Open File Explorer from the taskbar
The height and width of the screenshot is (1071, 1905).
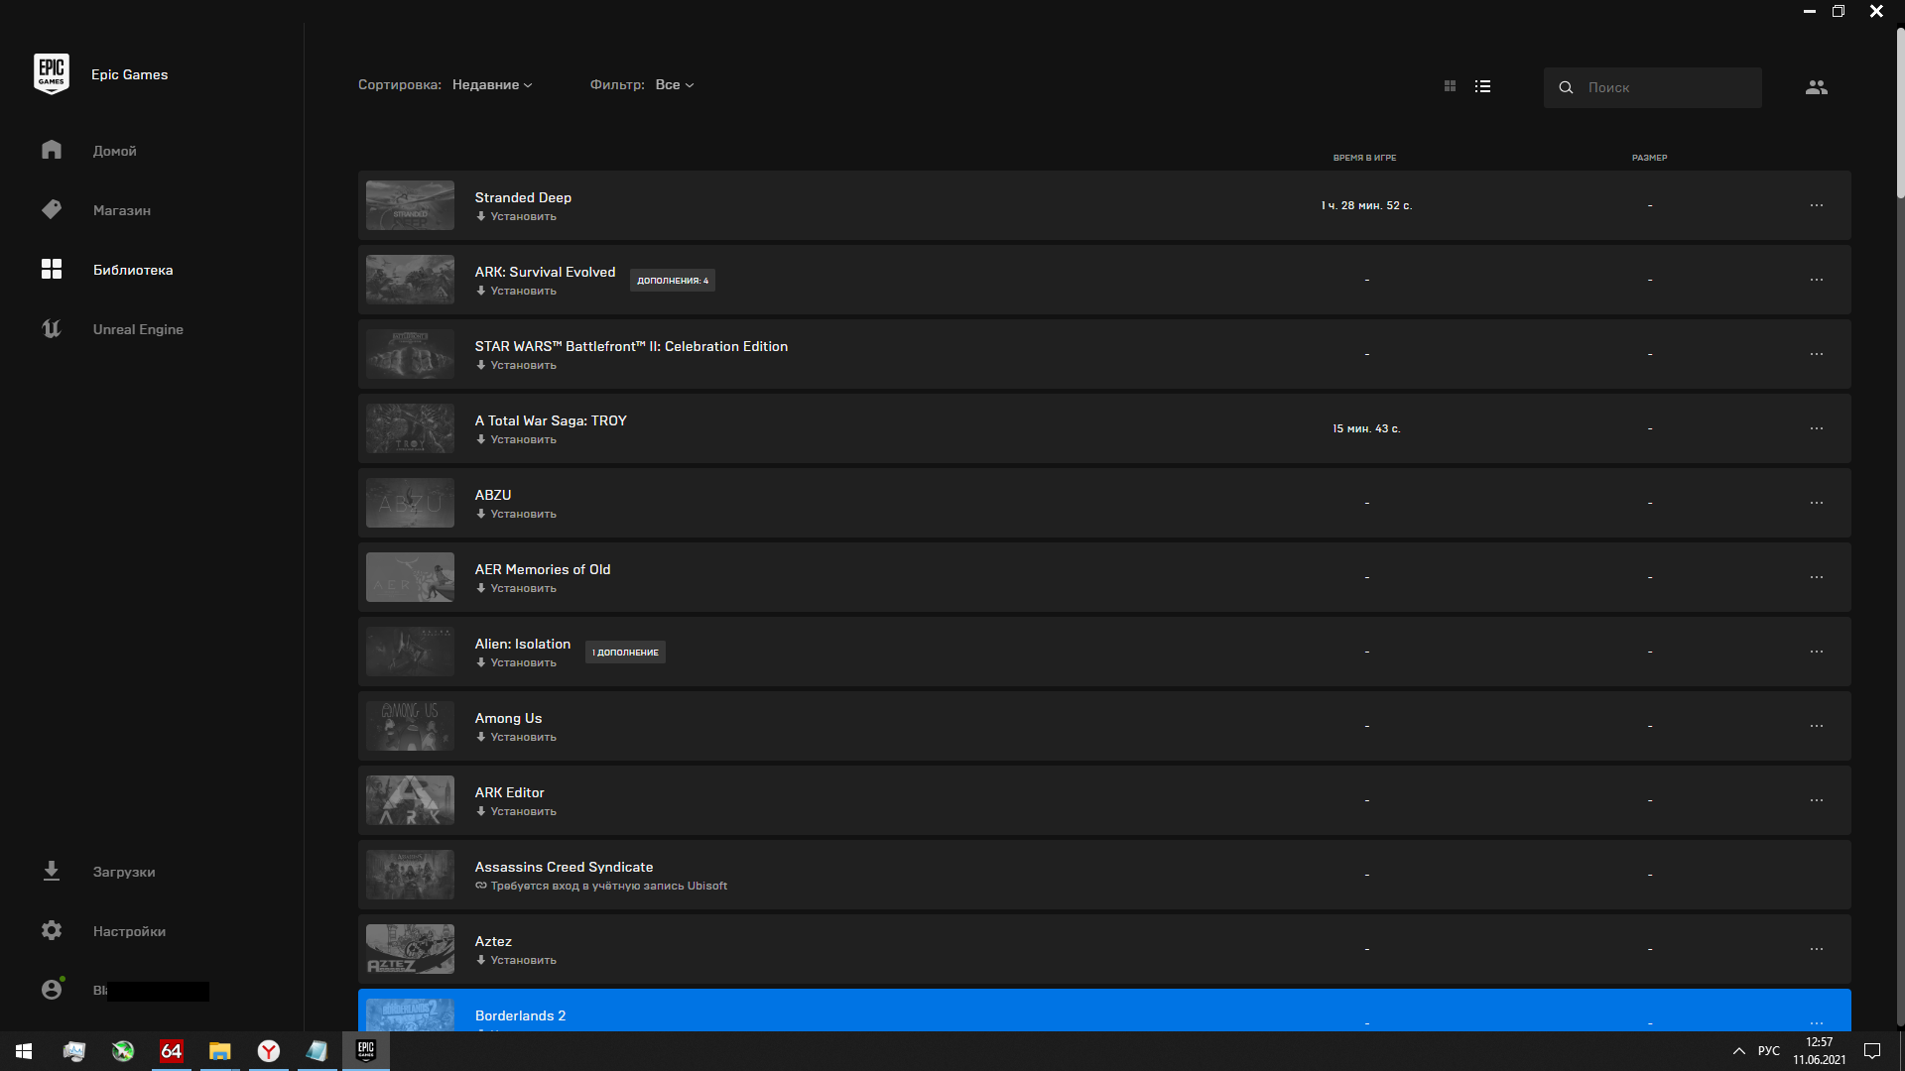[x=219, y=1051]
